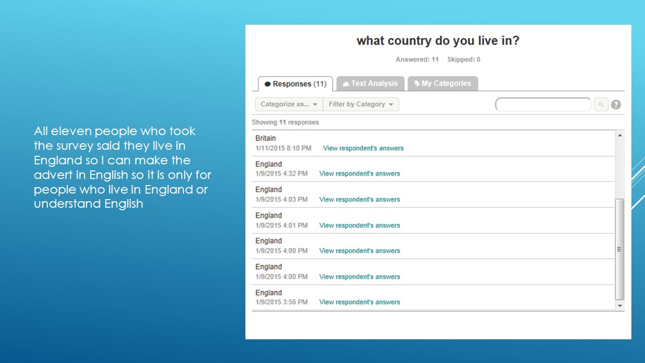
Task: Click the '1/9/2015 3:56 PM' timestamp
Action: click(x=281, y=302)
